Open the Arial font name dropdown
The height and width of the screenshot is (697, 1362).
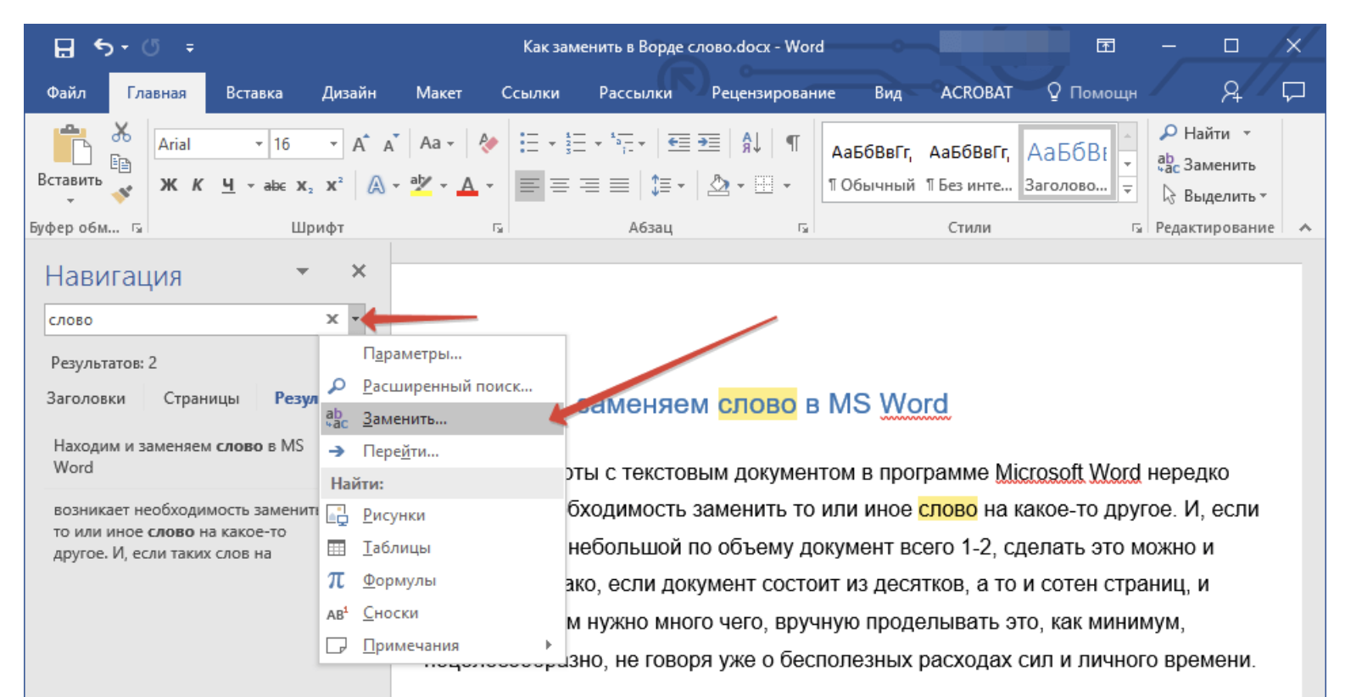[x=259, y=144]
